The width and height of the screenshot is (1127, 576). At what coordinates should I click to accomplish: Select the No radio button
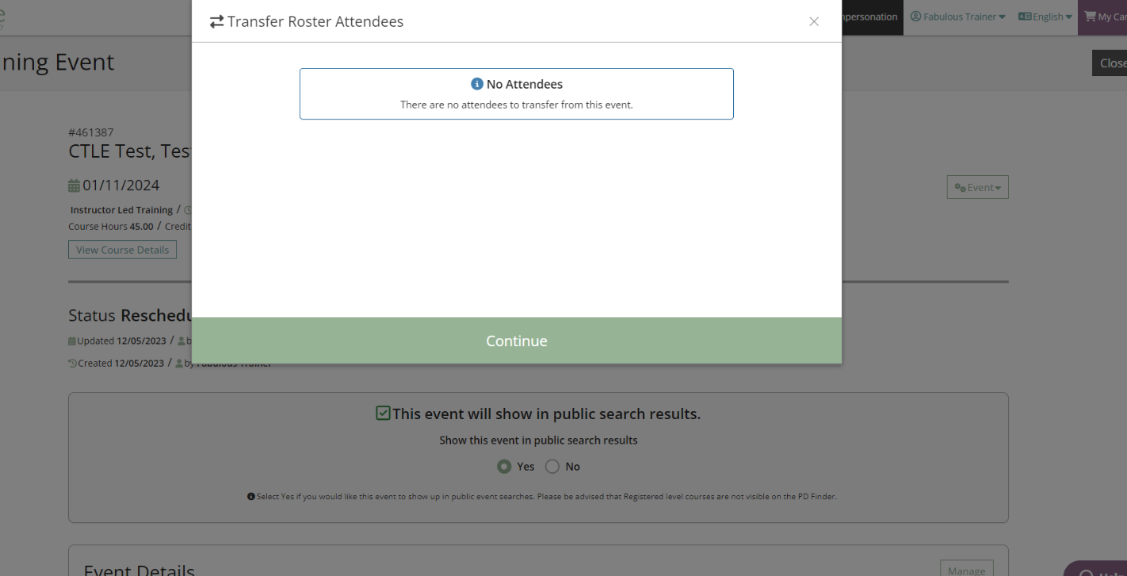(552, 467)
